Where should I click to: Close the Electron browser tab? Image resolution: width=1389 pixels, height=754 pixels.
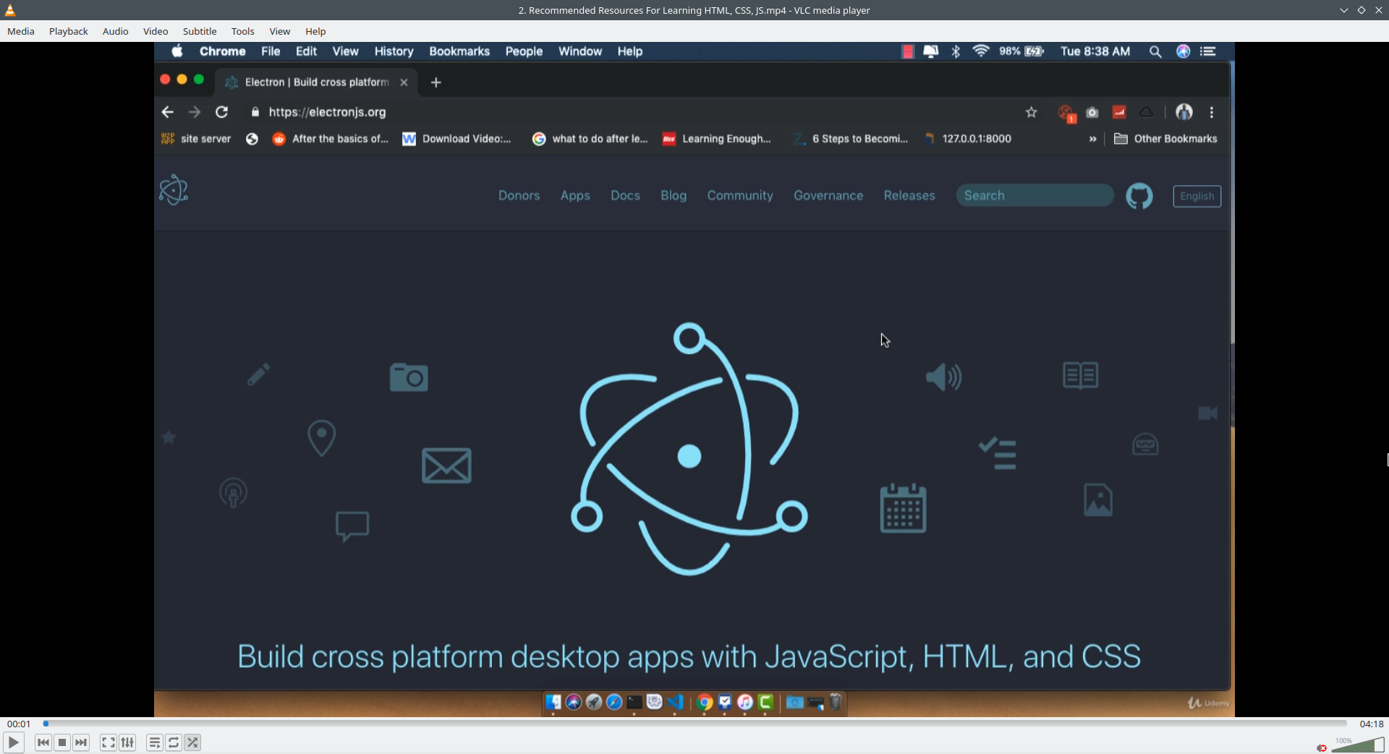tap(404, 82)
